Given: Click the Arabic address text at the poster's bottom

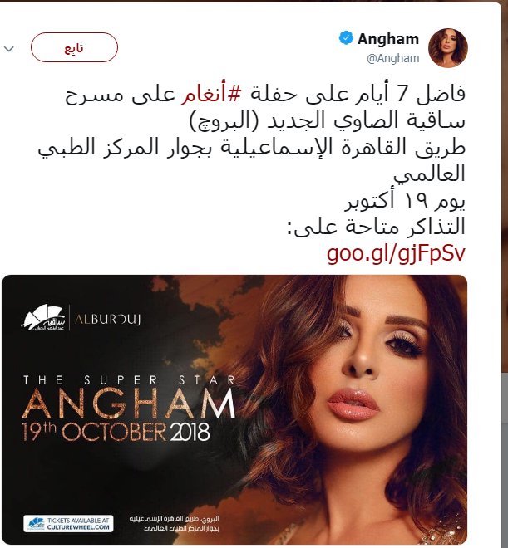Looking at the screenshot, I should 175,523.
